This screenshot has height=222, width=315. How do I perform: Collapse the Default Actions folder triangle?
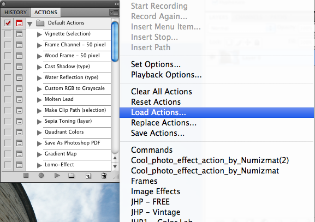(x=30, y=24)
